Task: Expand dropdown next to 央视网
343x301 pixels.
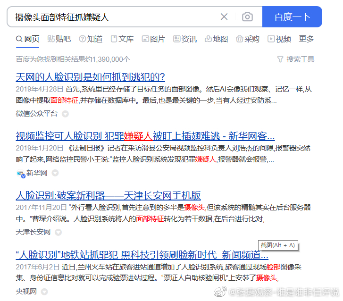Action: (x=44, y=292)
